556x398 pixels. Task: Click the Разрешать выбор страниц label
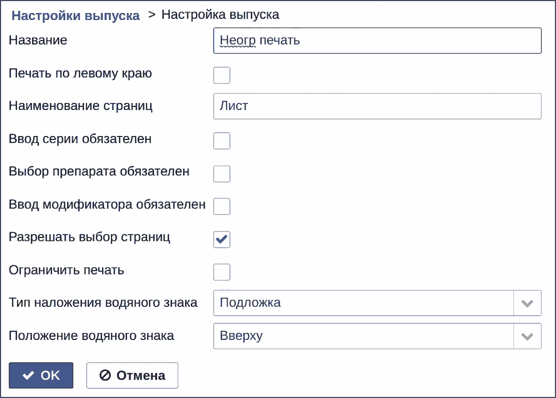pos(90,237)
